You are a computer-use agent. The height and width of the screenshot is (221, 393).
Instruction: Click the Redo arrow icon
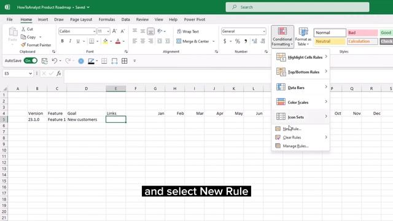[68, 61]
